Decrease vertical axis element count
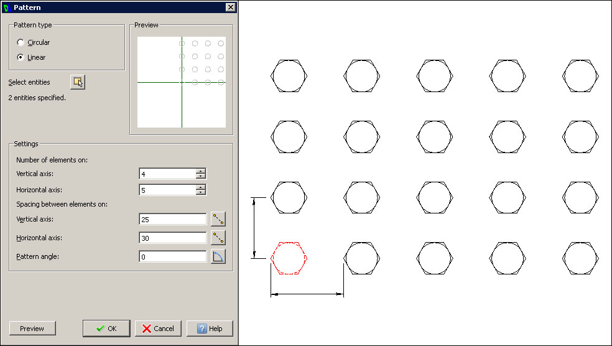Image resolution: width=612 pixels, height=346 pixels. point(201,176)
